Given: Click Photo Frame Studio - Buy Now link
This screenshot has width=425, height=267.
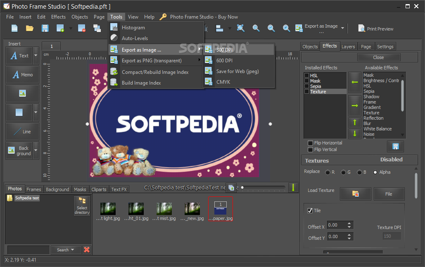Looking at the screenshot, I should [x=204, y=17].
